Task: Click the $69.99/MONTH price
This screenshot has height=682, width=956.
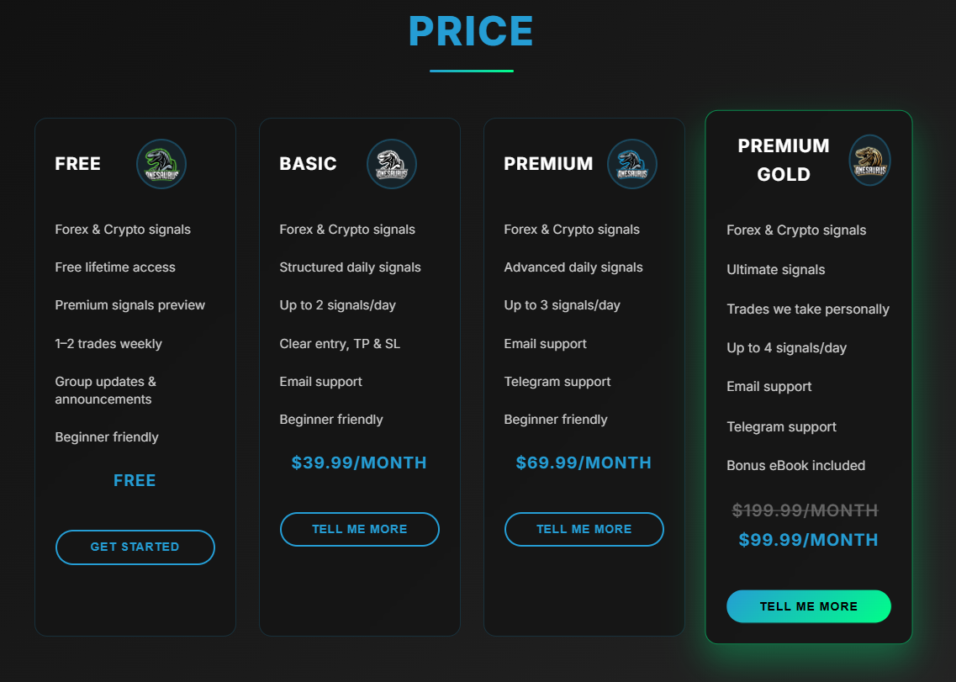Action: [584, 463]
